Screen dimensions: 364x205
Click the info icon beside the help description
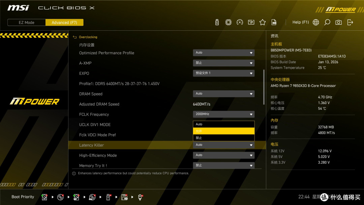pyautogui.click(x=74, y=173)
